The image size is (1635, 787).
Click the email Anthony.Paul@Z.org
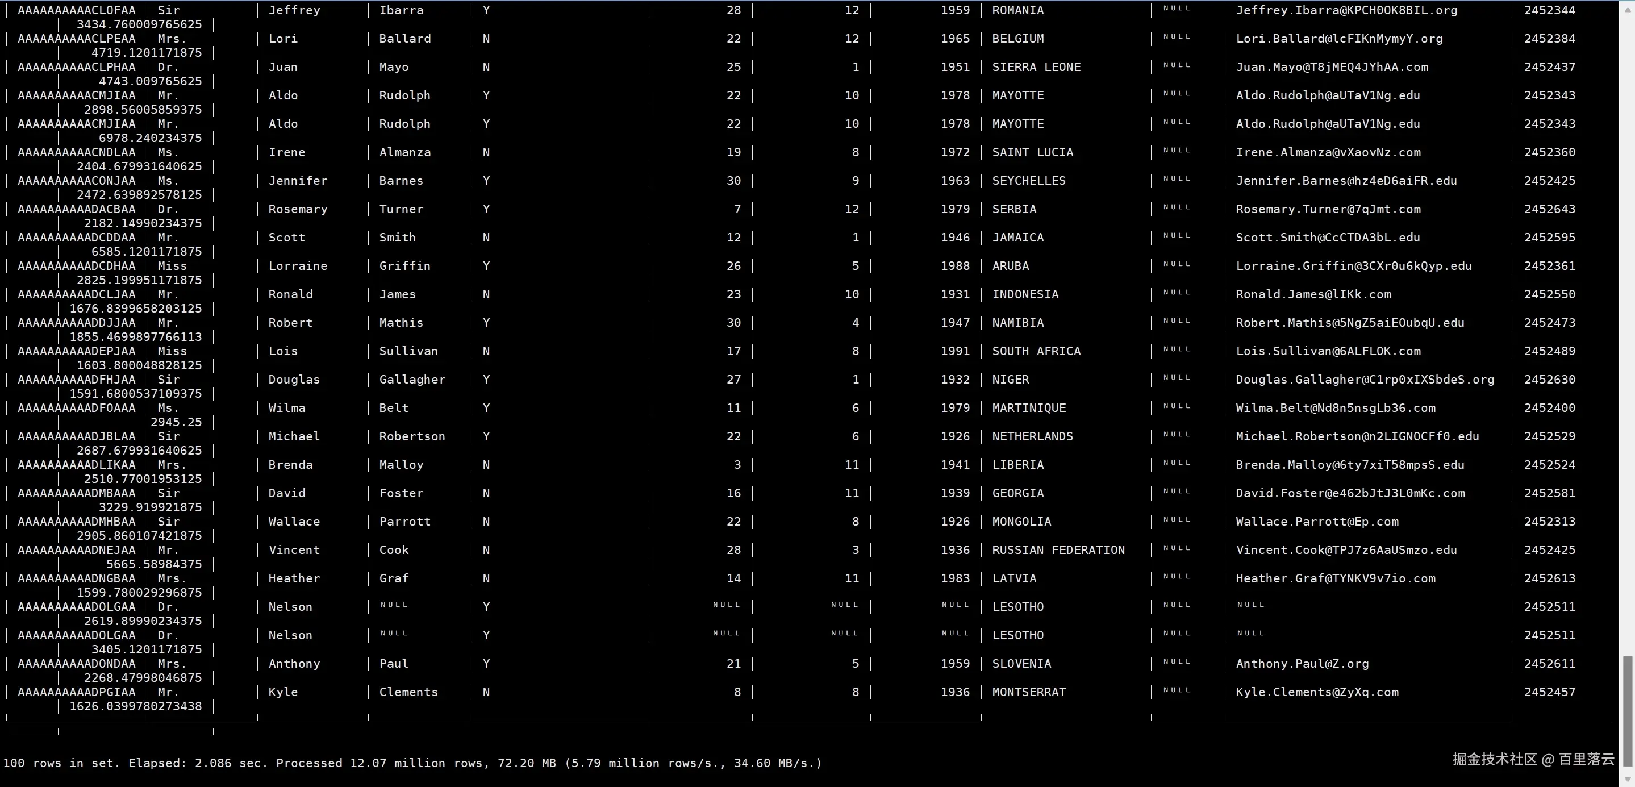1302,663
